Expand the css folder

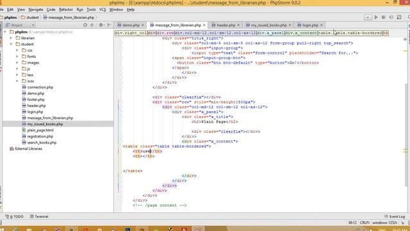(x=17, y=50)
